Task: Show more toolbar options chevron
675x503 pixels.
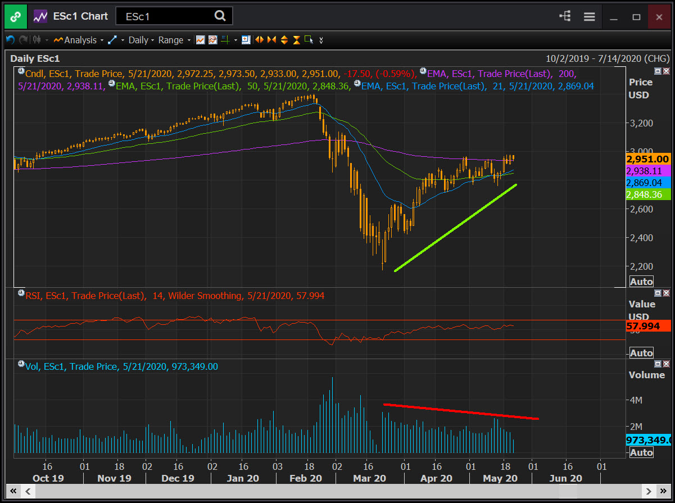Action: [321, 40]
